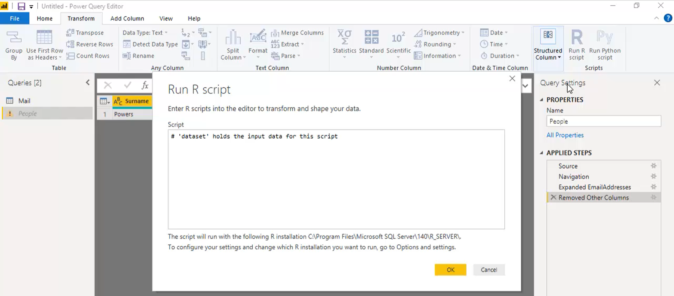Click the formula bar fx icon
This screenshot has width=674, height=296.
(x=145, y=85)
